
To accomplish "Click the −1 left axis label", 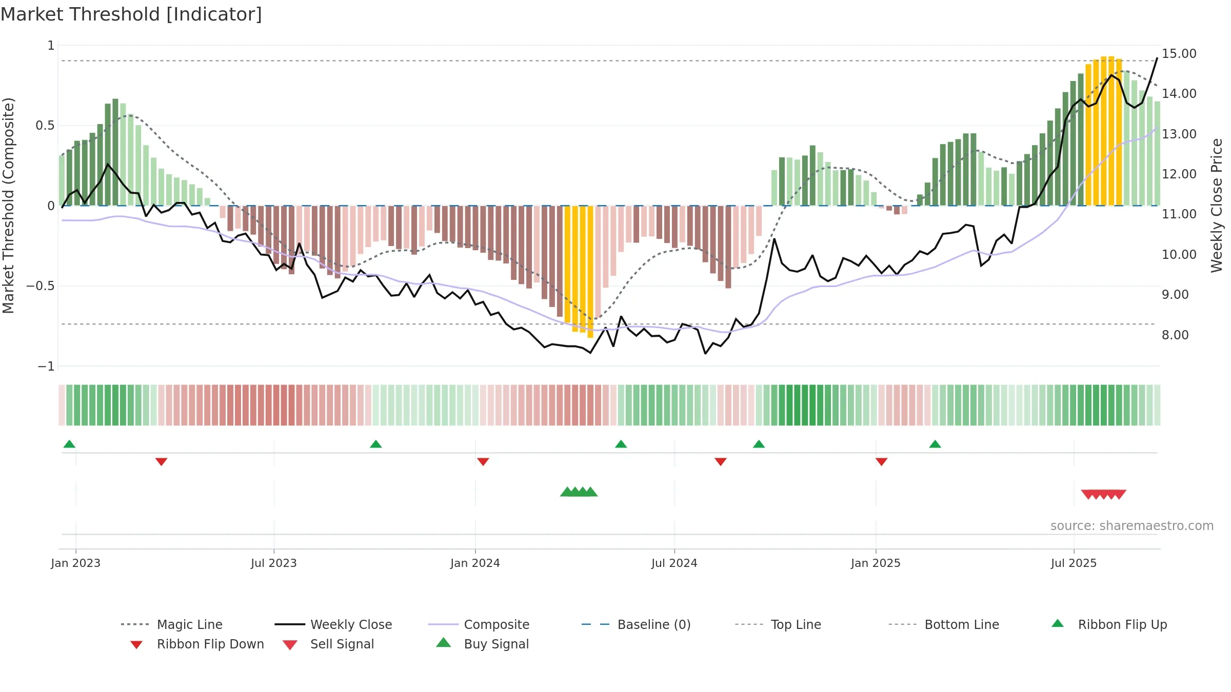I will [x=46, y=367].
